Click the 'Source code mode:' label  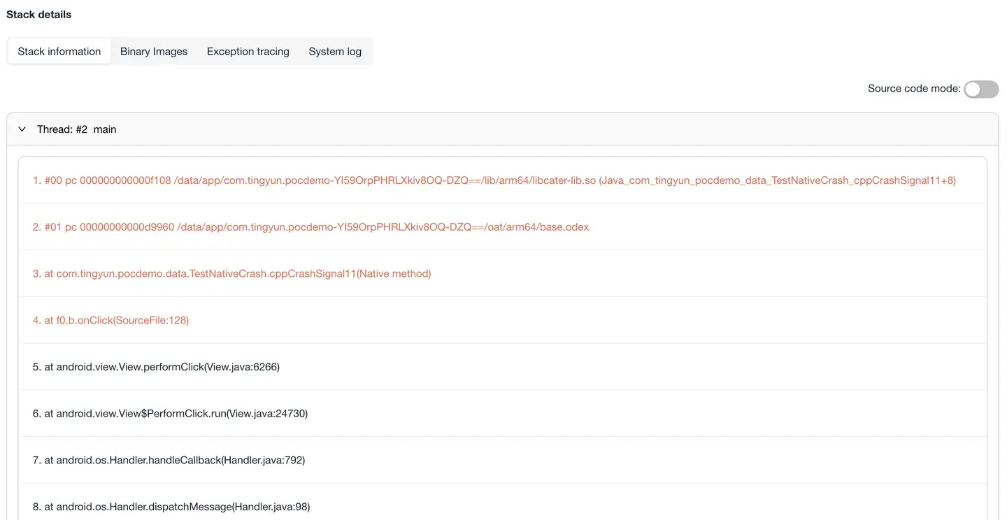913,89
